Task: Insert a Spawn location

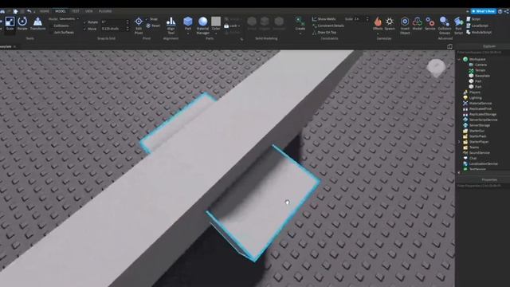Action: (390, 24)
